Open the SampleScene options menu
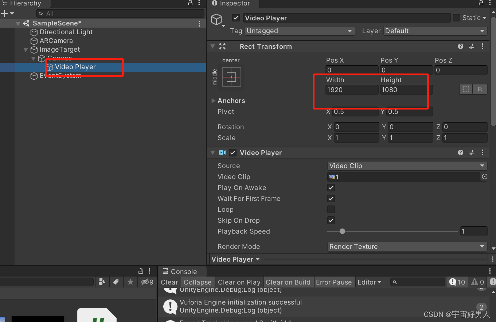 pyautogui.click(x=199, y=24)
